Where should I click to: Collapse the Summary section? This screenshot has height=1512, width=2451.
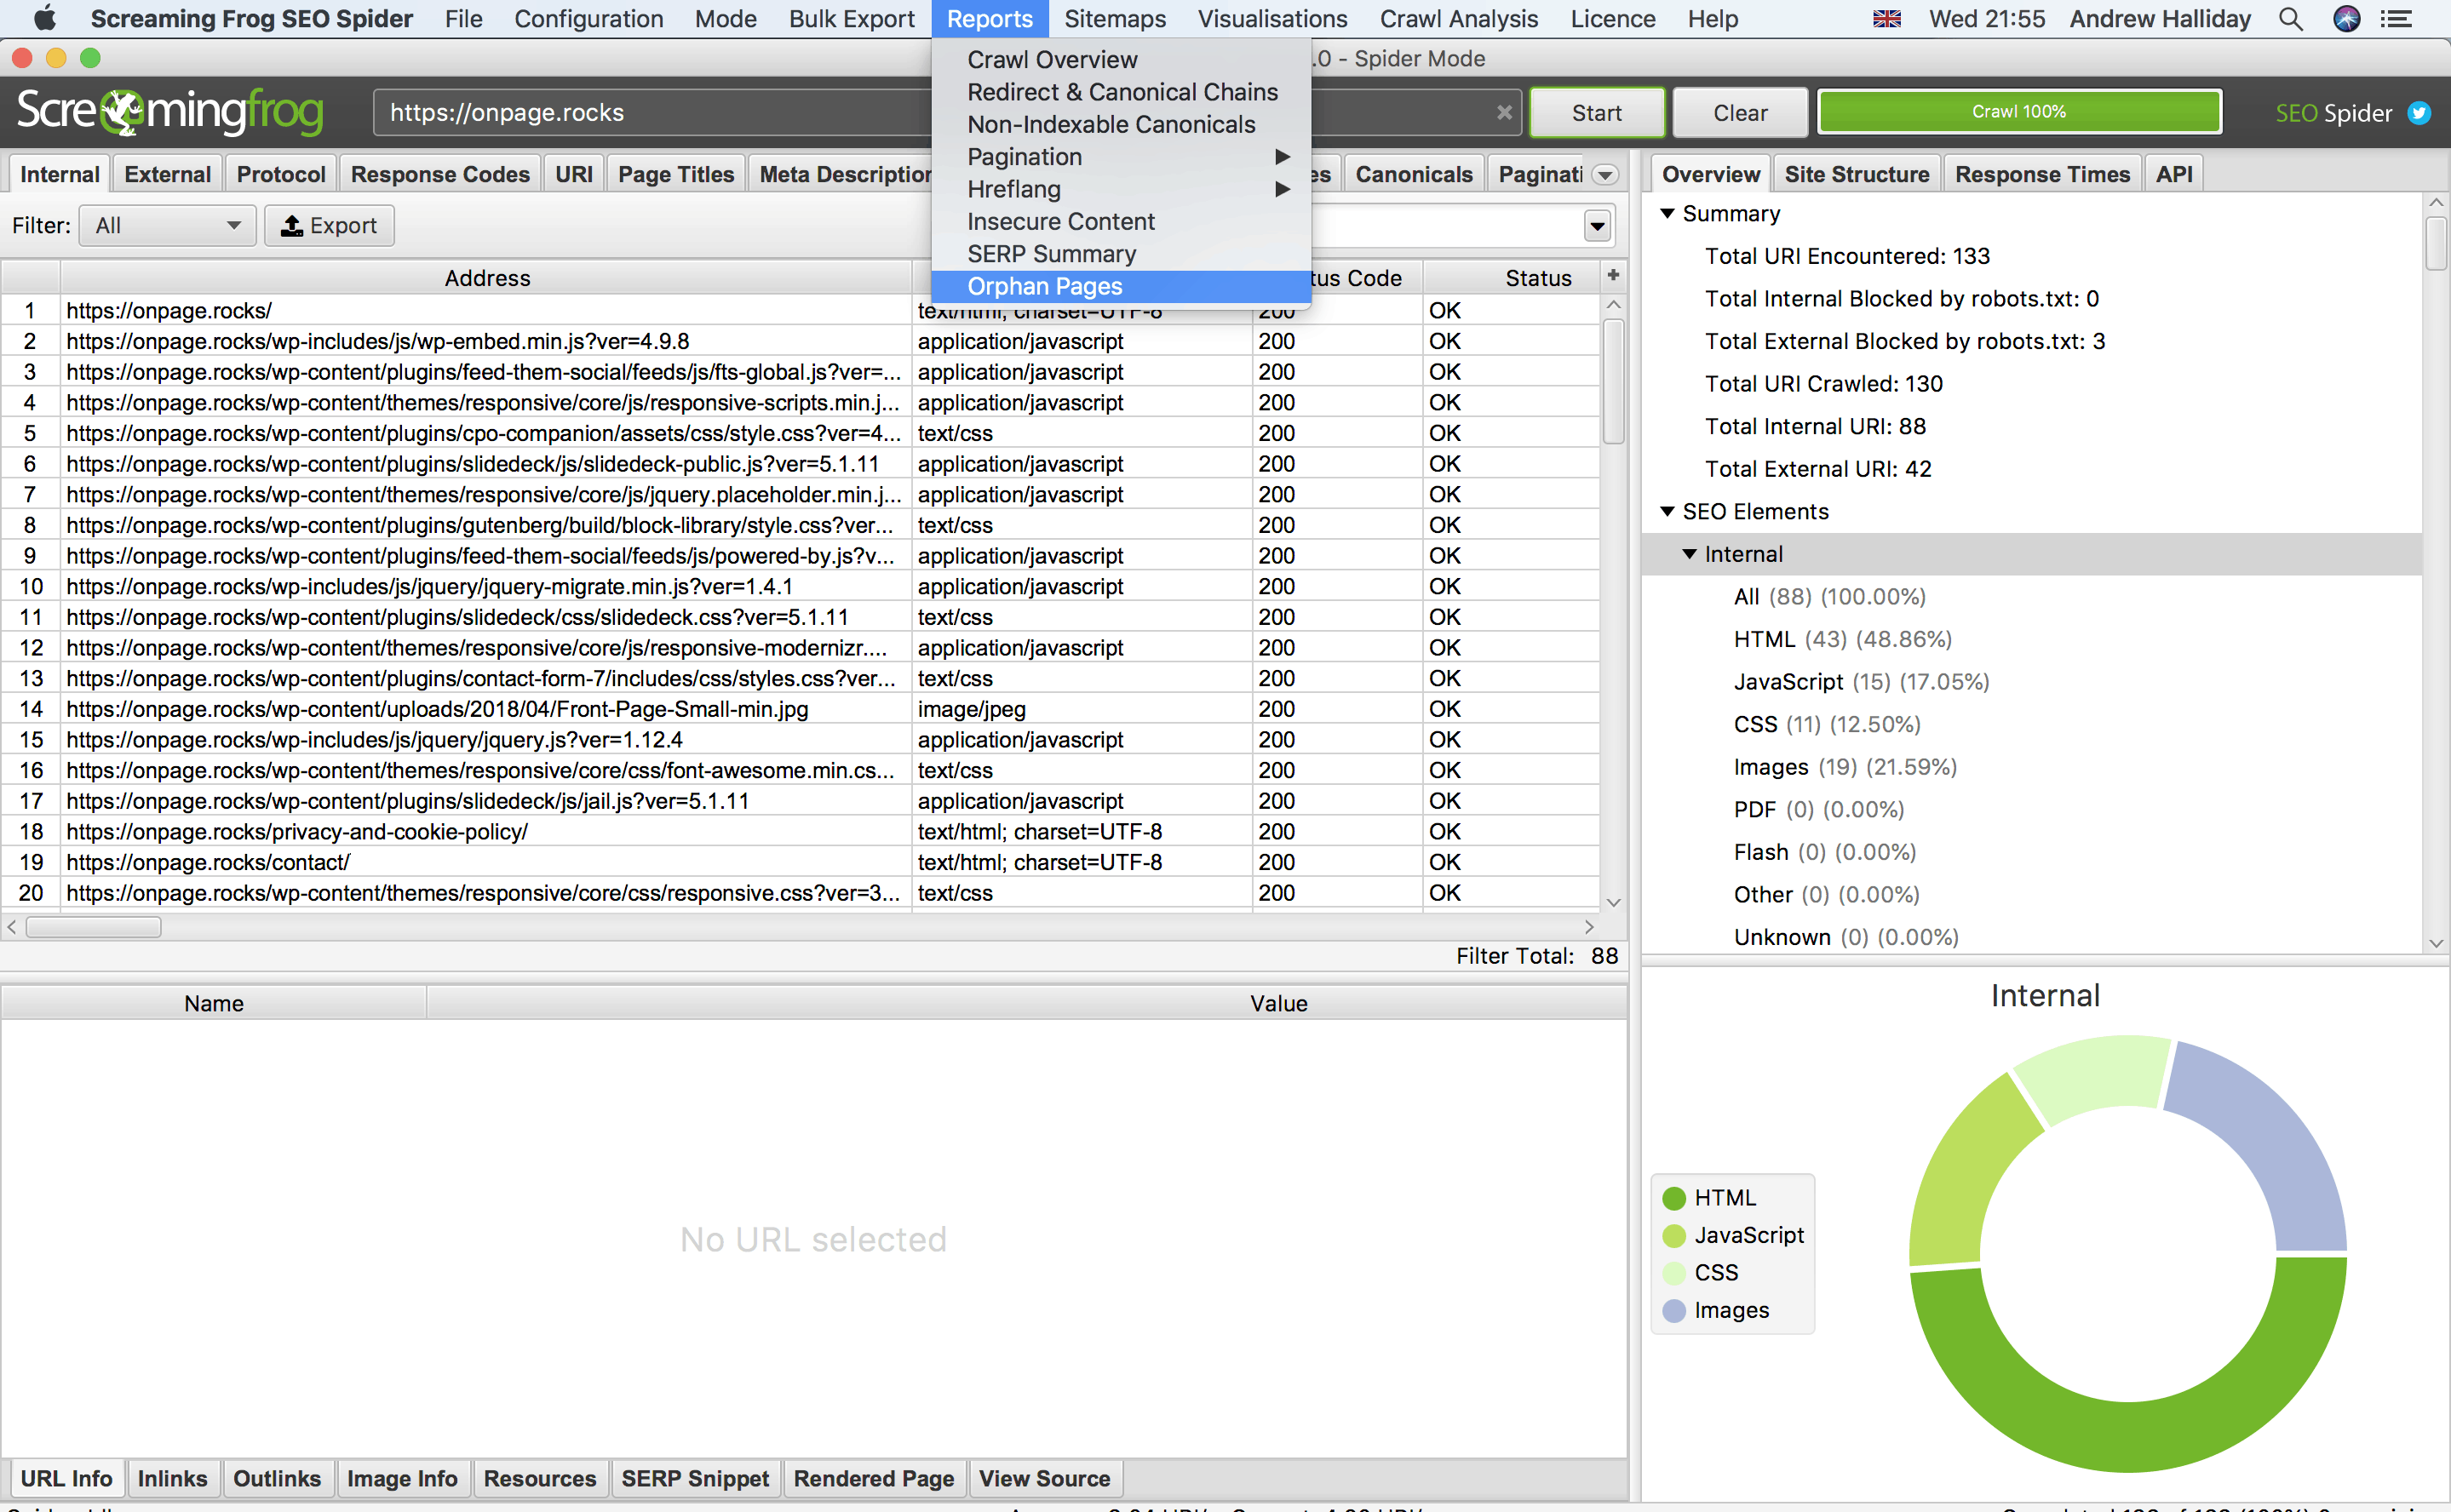(1667, 213)
